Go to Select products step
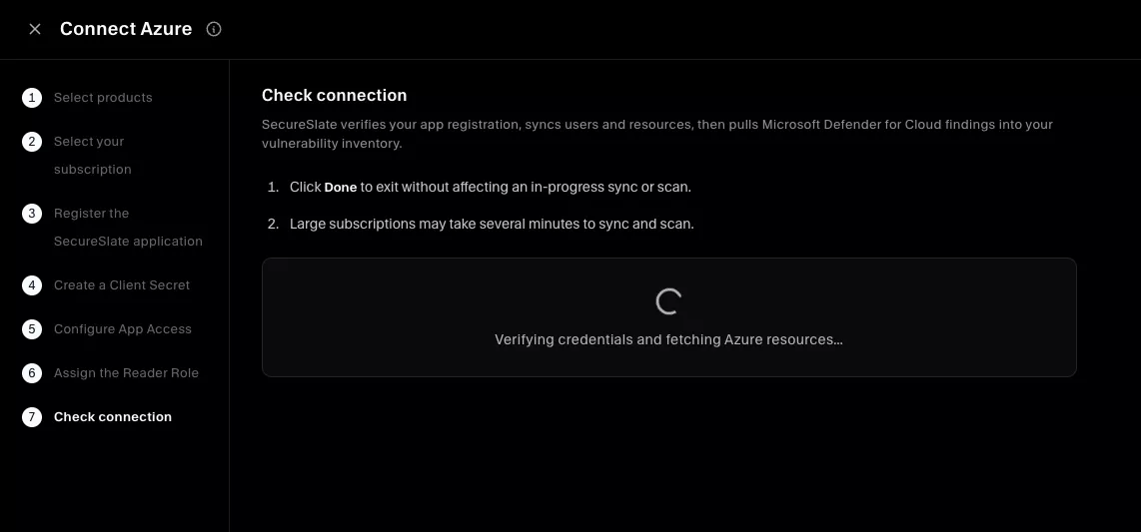Viewport: 1141px width, 532px height. point(103,98)
